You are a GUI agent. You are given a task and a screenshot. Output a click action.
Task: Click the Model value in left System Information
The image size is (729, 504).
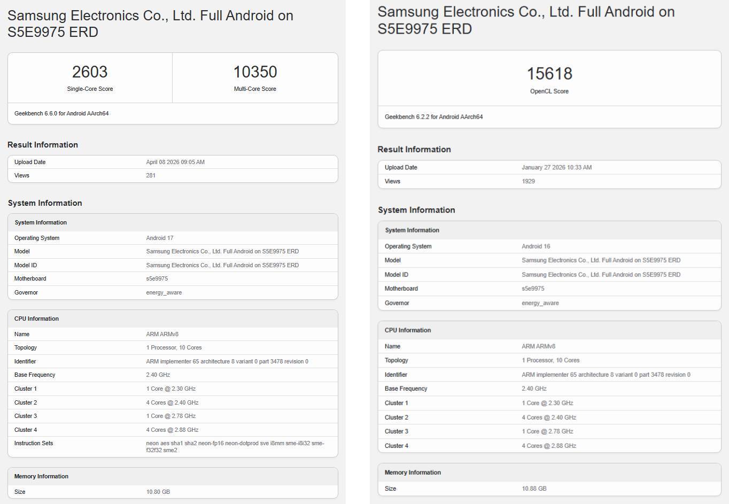(222, 251)
